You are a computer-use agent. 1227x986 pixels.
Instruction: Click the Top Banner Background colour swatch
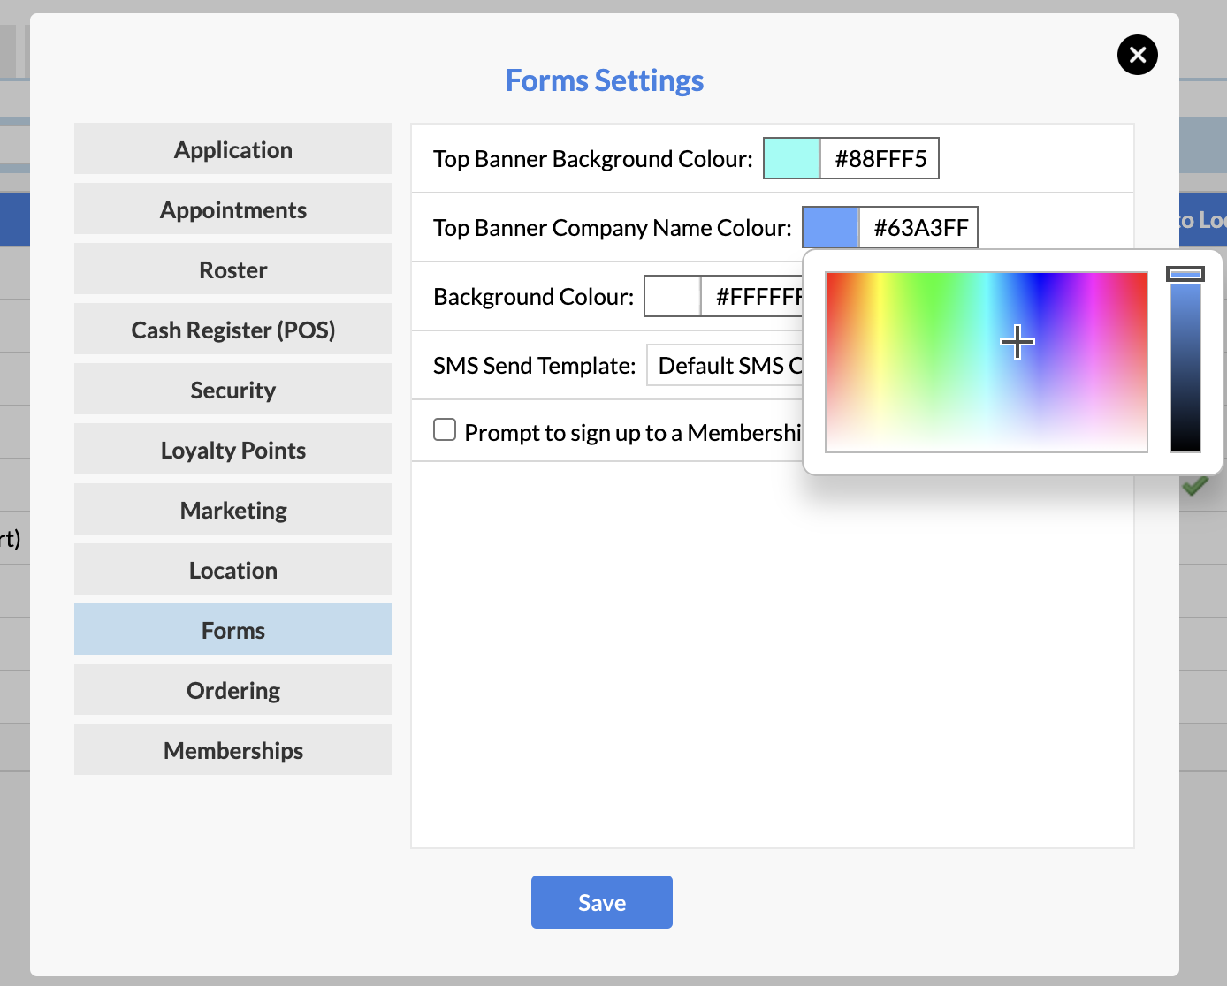point(791,158)
